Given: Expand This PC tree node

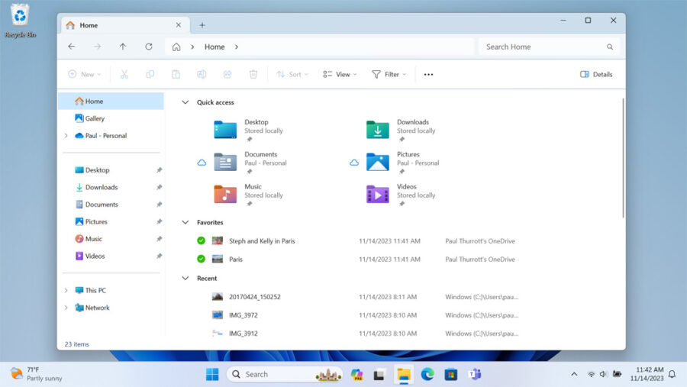Looking at the screenshot, I should tap(66, 291).
